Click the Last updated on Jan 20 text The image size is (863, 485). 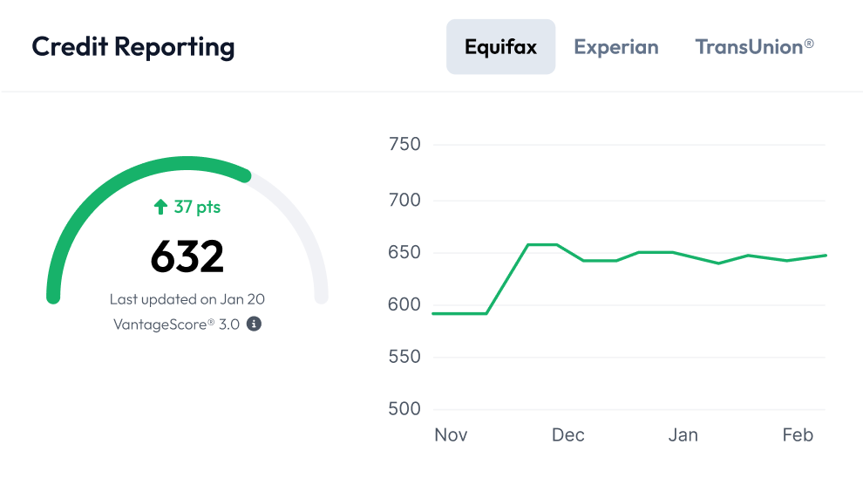(187, 299)
